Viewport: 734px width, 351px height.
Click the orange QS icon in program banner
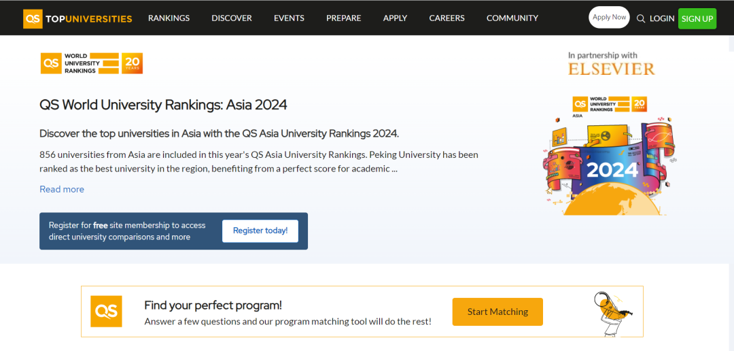[106, 312]
